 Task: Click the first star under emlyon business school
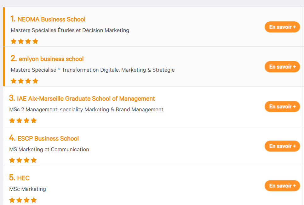(14, 81)
